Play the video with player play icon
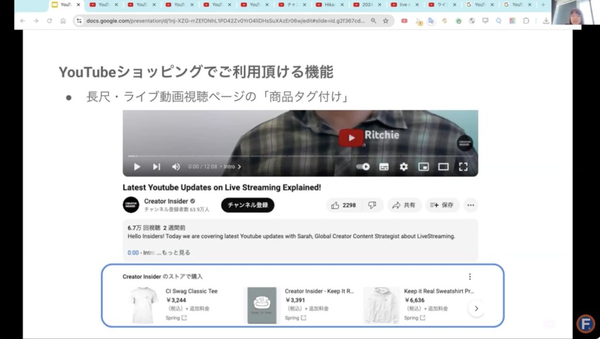Screen dimensions: 600x339 point(137,167)
